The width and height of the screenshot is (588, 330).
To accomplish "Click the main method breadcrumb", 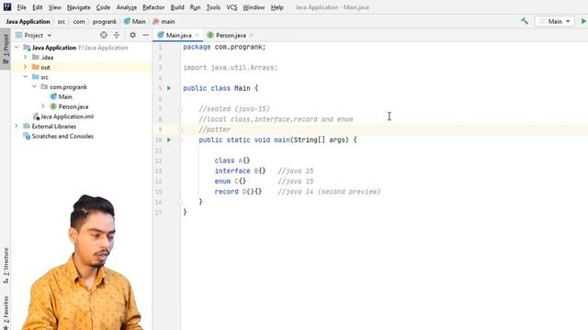I will pos(164,21).
